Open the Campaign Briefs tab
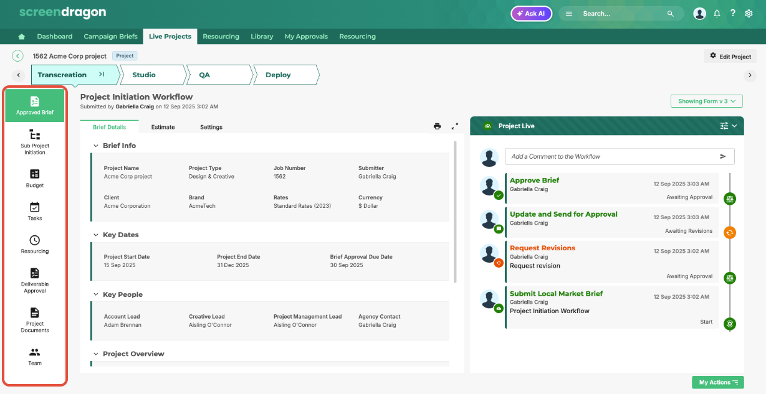 pyautogui.click(x=110, y=36)
